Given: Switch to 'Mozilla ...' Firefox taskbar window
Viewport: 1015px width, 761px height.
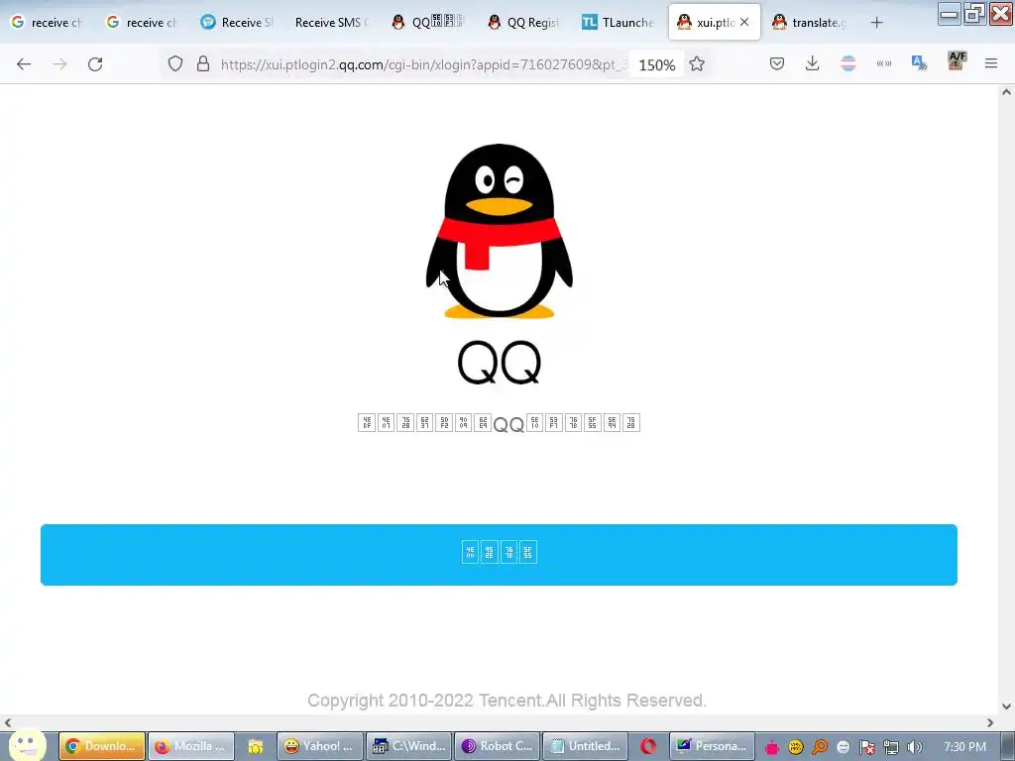Looking at the screenshot, I should (191, 746).
